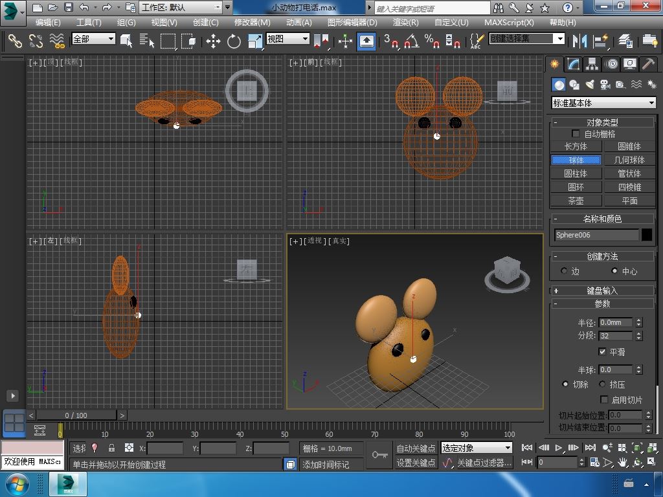Click the Align tool icon
Viewport: 663px width, 497px height.
coord(600,41)
